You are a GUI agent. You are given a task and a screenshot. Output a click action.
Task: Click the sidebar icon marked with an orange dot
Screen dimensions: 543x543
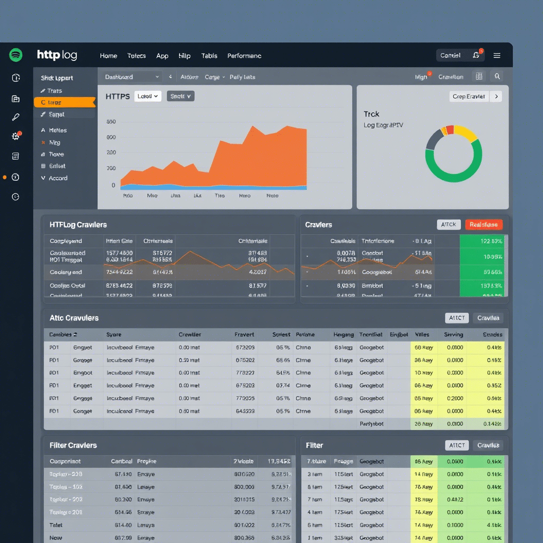(x=16, y=177)
